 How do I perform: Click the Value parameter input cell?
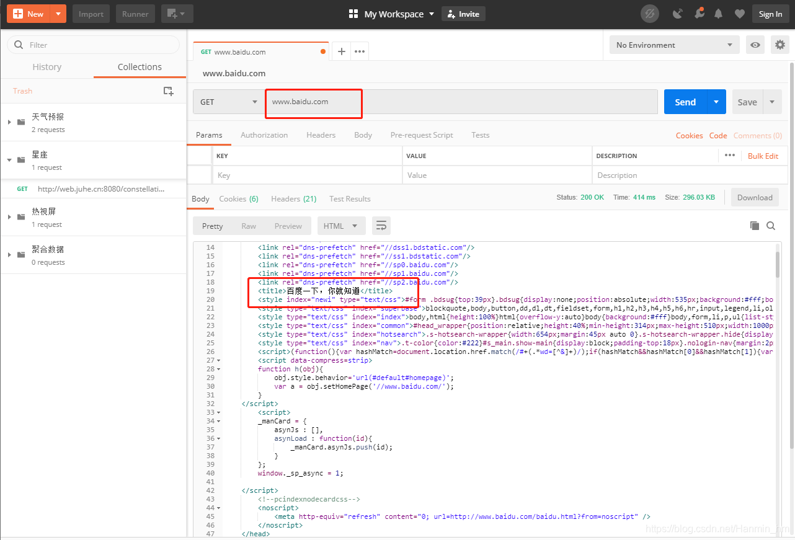(x=497, y=175)
